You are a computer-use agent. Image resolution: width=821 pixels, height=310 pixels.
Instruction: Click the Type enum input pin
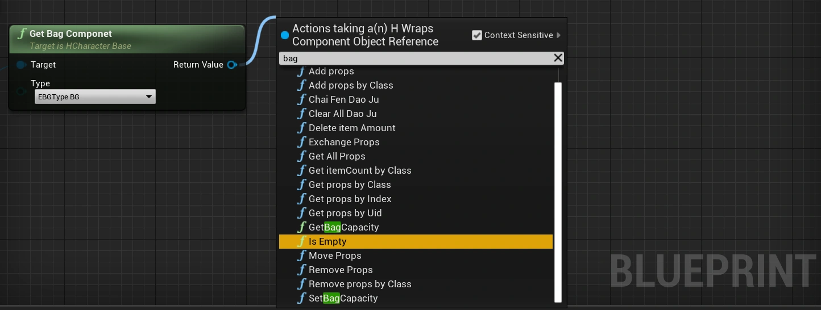[21, 91]
